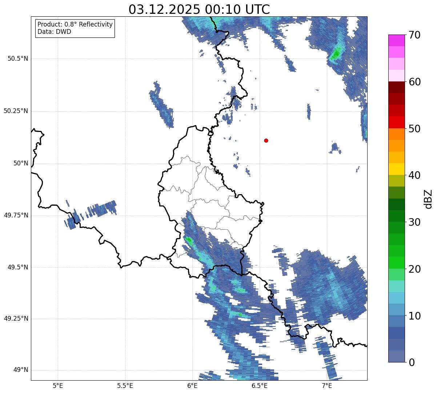Click the title '03.12.2025 00:10 UTC'
437x393 pixels.
(x=199, y=9)
